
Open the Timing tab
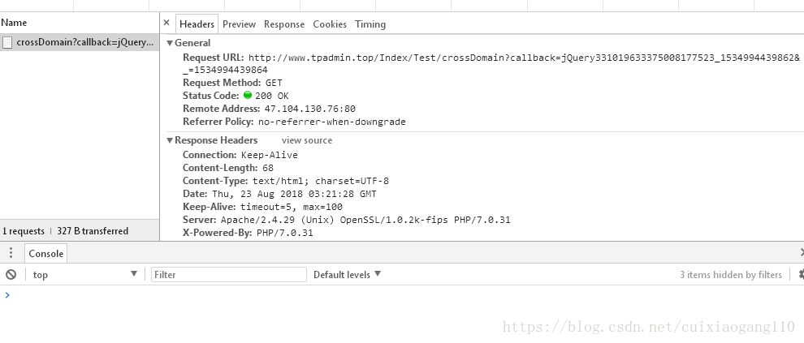click(370, 24)
